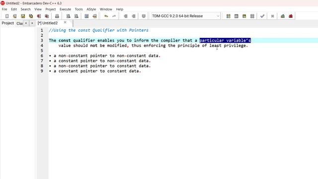Image resolution: width=318 pixels, height=179 pixels.
Task: Switch to the Project side tab
Action: point(8,23)
